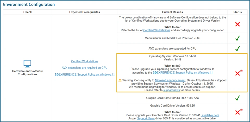Select 'Graphic Card Name: nVidia RTX 1000 Ada' text
The image size is (250, 122).
[172, 98]
